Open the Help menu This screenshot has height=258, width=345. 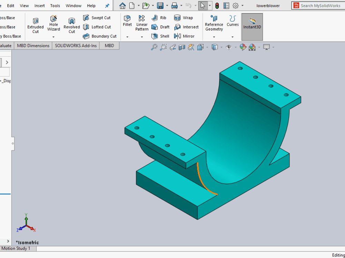coord(91,6)
